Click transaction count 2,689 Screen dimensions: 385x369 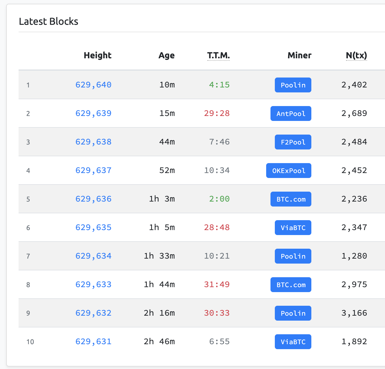click(x=354, y=113)
